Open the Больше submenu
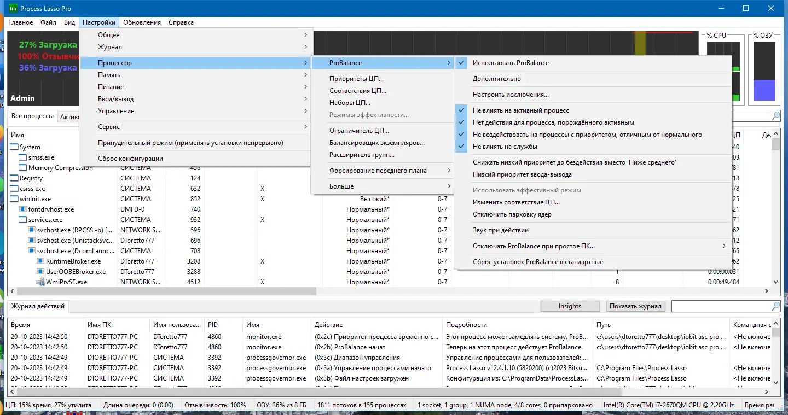Image resolution: width=788 pixels, height=415 pixels. point(378,186)
